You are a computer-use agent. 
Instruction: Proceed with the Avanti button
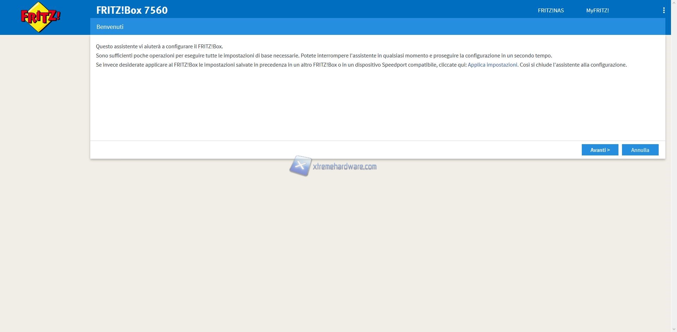(600, 150)
